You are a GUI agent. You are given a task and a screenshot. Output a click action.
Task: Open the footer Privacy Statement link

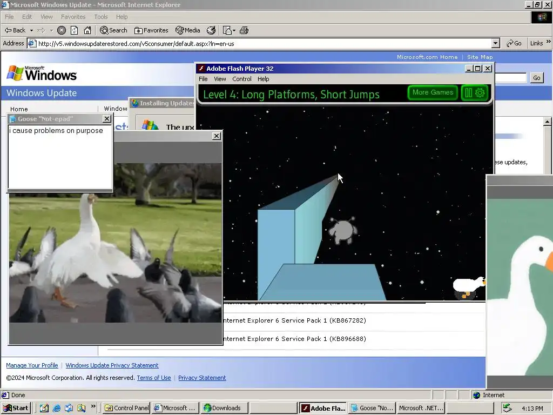(x=202, y=378)
